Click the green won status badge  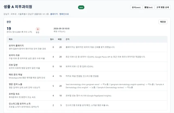tap(81, 7)
